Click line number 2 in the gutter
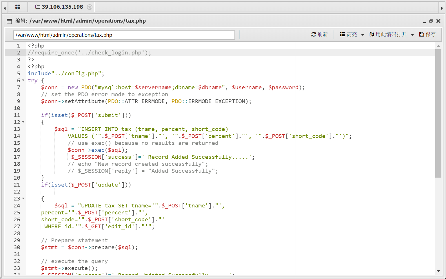The height and width of the screenshot is (279, 446). click(x=19, y=52)
